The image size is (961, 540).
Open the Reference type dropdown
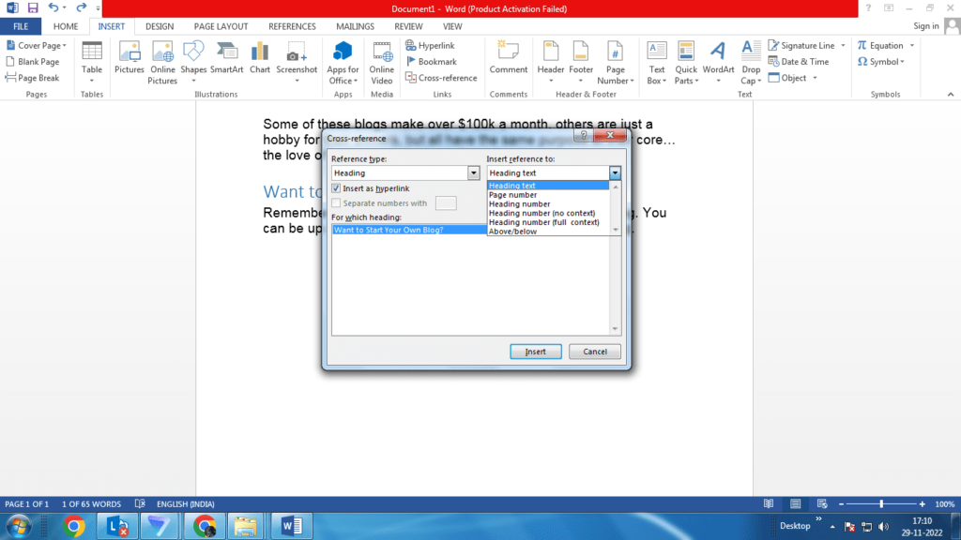click(474, 172)
